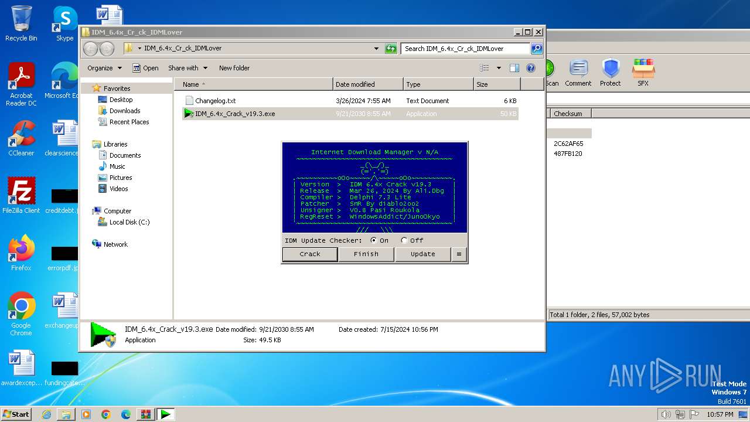Open Windows Media Player taskbar icon
Image resolution: width=750 pixels, height=422 pixels.
coord(86,414)
